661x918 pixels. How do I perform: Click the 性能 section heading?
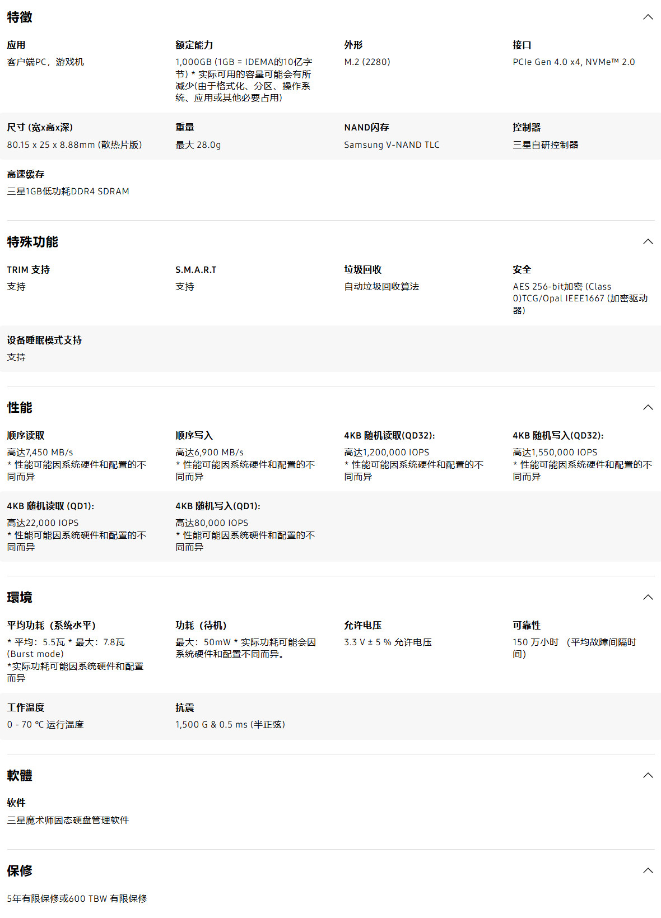pyautogui.click(x=20, y=408)
